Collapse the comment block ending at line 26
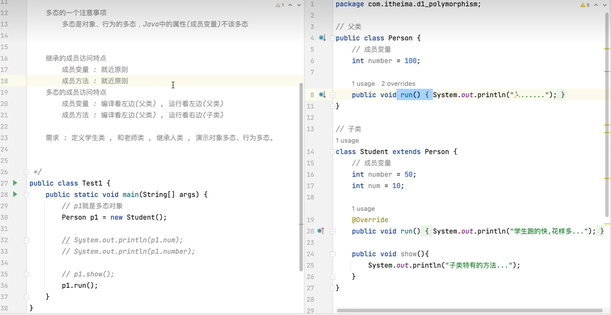This screenshot has width=611, height=315. pos(26,172)
